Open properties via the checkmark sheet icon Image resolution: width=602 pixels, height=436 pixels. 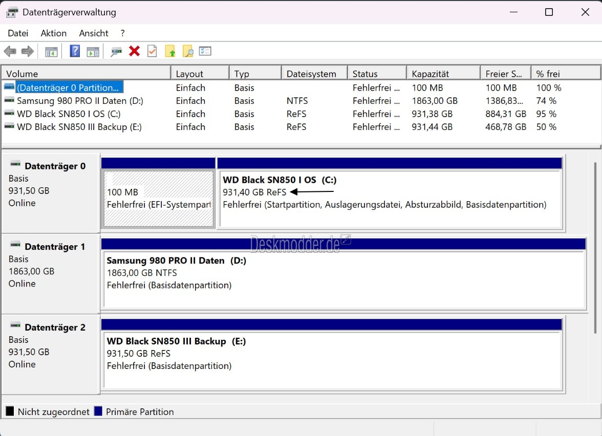click(x=152, y=51)
